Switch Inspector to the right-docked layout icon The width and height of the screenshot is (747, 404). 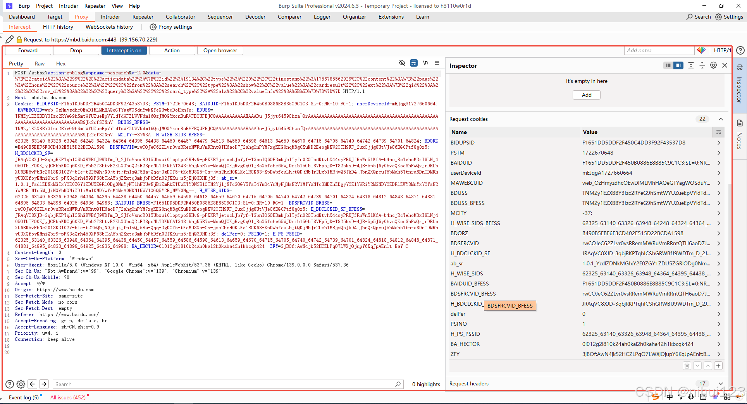tap(678, 65)
